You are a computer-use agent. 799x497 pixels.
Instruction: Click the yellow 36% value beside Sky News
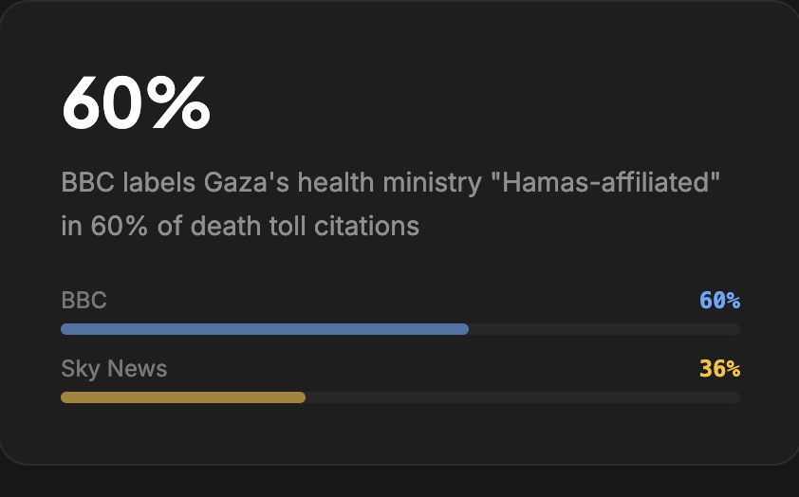pos(719,369)
